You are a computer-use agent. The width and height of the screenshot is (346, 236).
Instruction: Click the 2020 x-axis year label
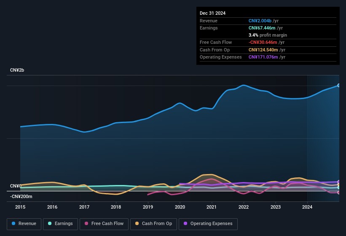click(180, 207)
